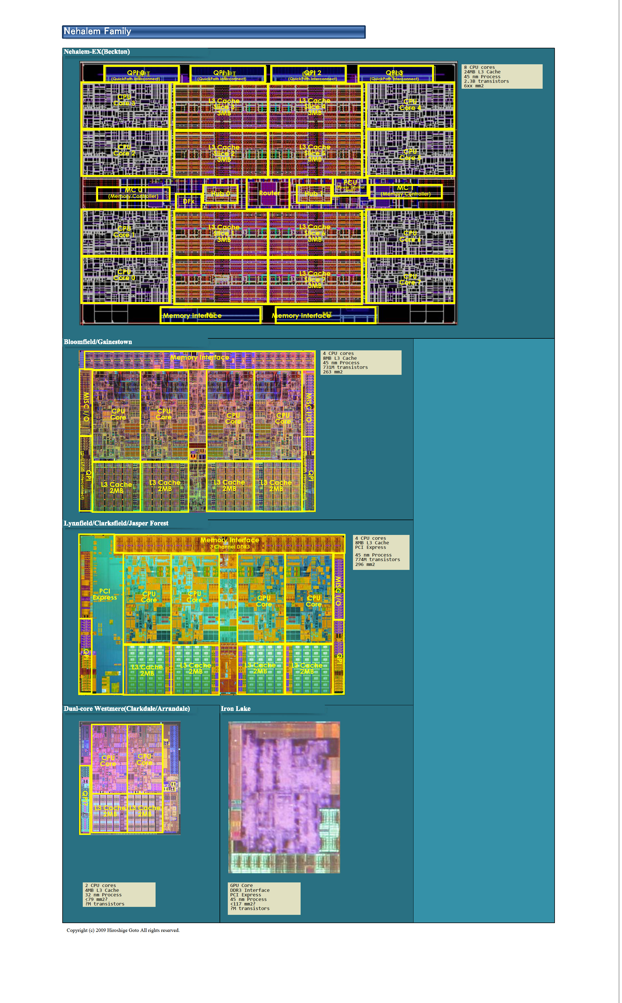
Task: Select the PCI Express region on Lynnfield
Action: click(x=104, y=594)
